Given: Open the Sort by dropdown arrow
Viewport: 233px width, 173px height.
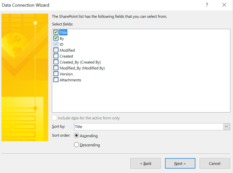Looking at the screenshot, I should pyautogui.click(x=227, y=126).
